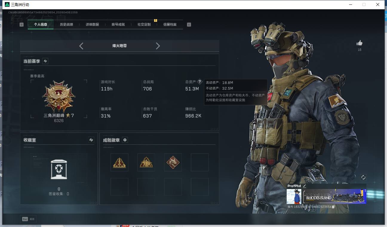Switch to the 历史战绩 tab
Screen dimensions: 387x227
[x=66, y=25]
